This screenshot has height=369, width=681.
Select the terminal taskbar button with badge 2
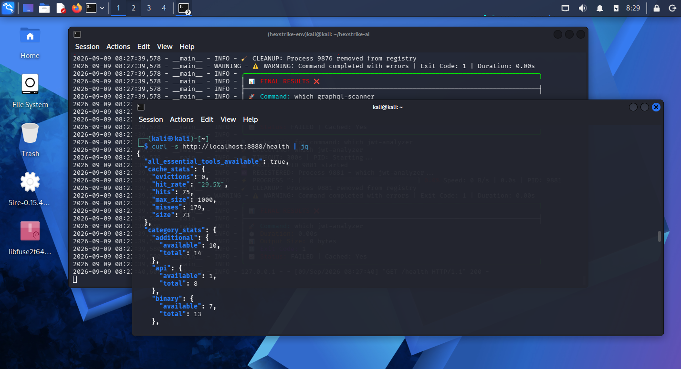click(184, 8)
